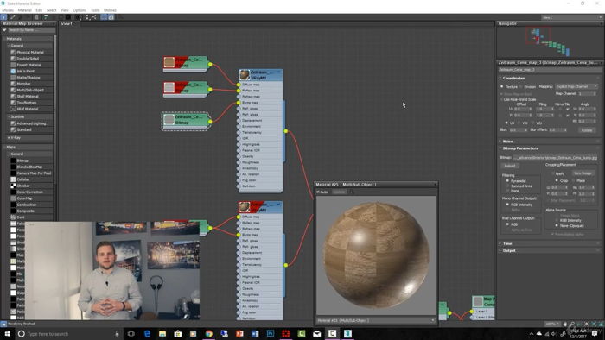Choose the Pick Material From Object eyedropper
This screenshot has width=605, height=340.
[x=12, y=17]
